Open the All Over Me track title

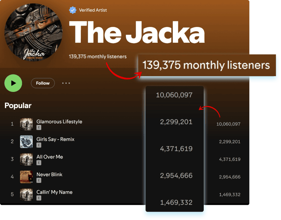(x=50, y=157)
